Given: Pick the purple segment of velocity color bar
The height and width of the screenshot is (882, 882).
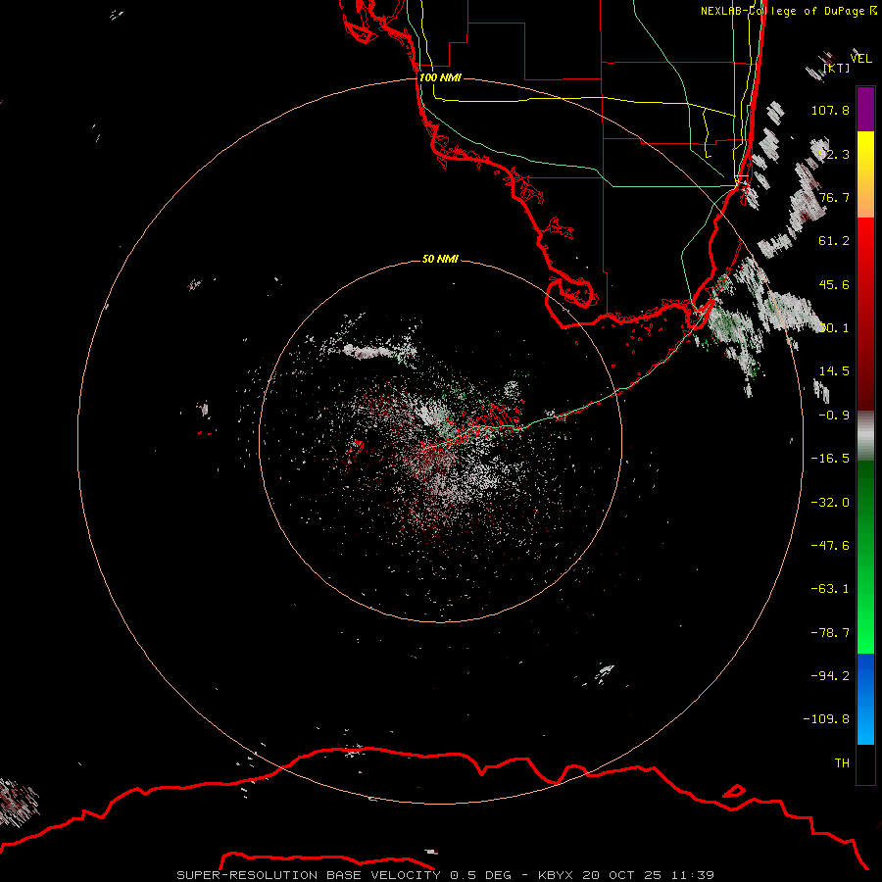Looking at the screenshot, I should click(865, 109).
